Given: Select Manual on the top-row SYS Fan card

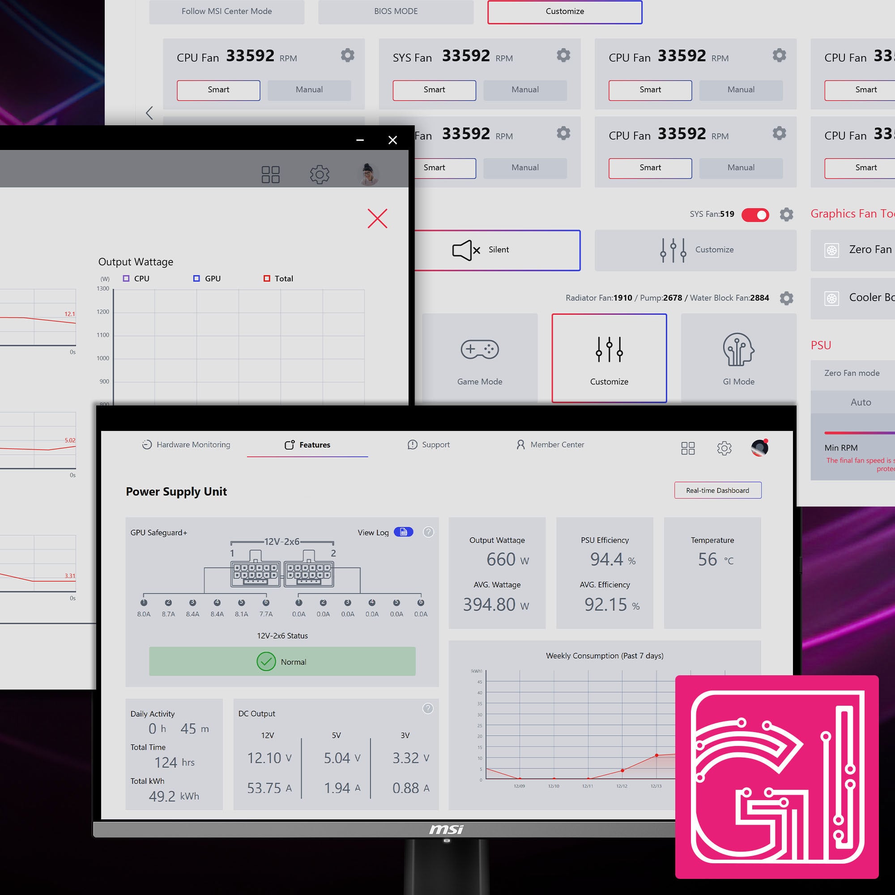Looking at the screenshot, I should tap(525, 90).
